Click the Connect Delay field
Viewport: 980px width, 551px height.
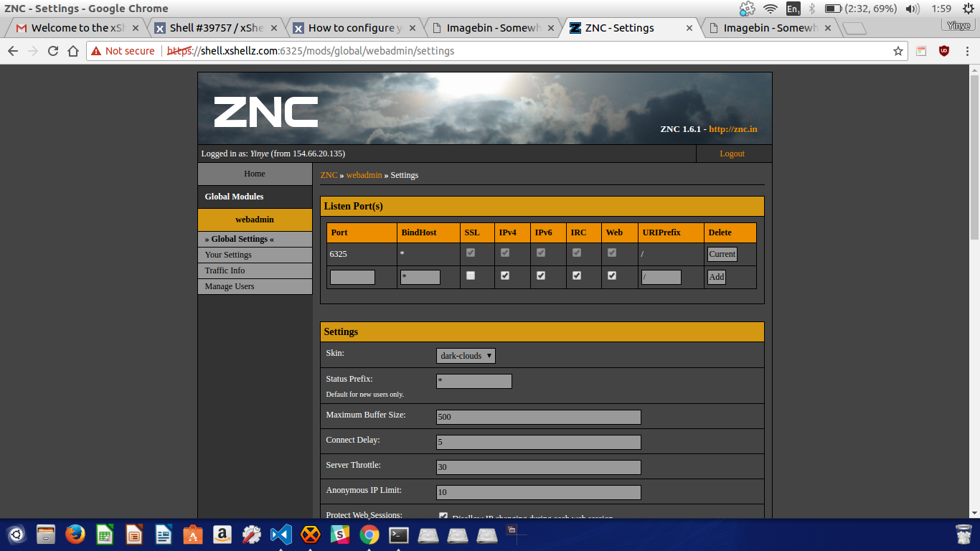(x=539, y=442)
